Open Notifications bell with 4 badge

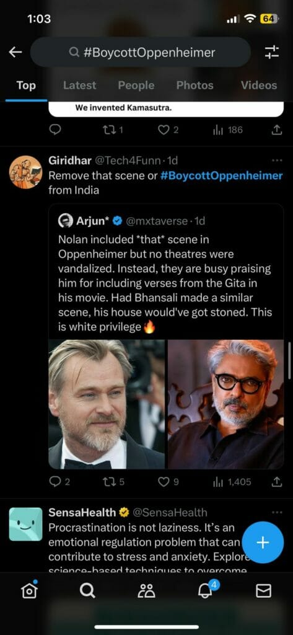tap(206, 590)
